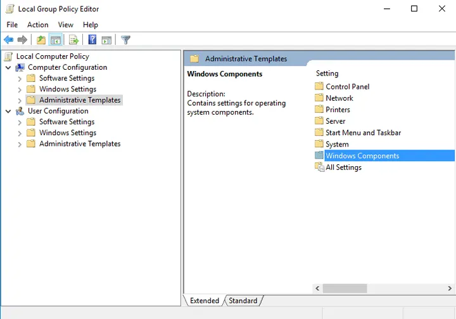Collapse the User Configuration tree node

[8, 111]
